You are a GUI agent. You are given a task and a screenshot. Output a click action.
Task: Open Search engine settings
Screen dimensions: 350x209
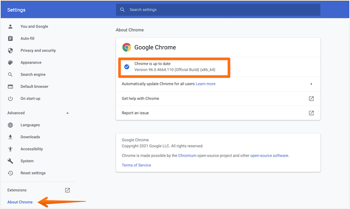click(x=33, y=75)
